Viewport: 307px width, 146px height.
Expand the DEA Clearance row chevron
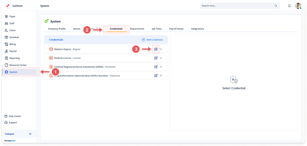point(161,76)
